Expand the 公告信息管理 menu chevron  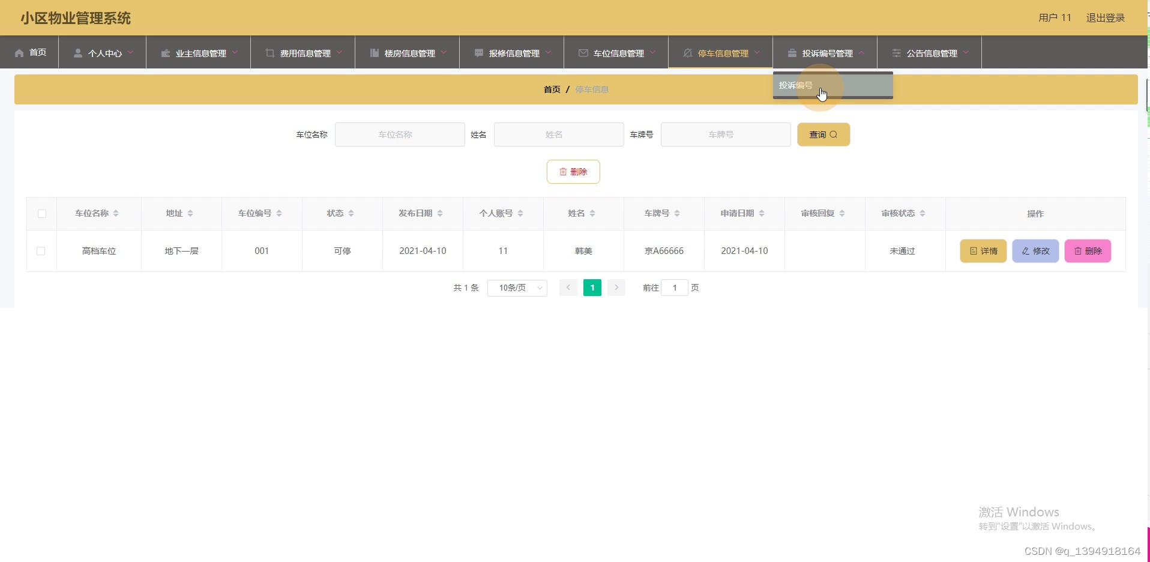966,52
